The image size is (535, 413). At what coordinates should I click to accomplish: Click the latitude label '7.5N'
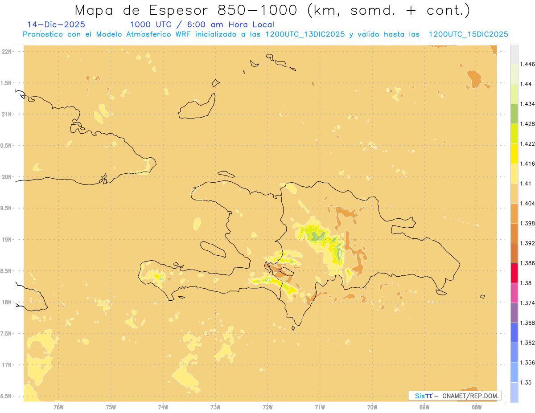[x=7, y=334]
